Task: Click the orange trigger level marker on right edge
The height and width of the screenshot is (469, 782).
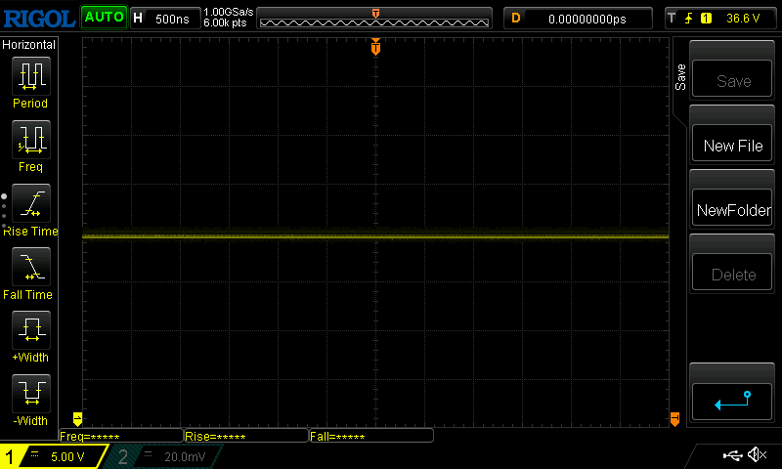Action: (x=674, y=418)
